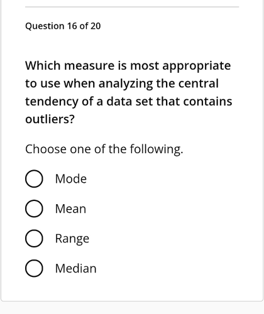Image resolution: width=264 pixels, height=314 pixels.
Task: Click "Choose one of the following." instruction
Action: click(x=104, y=149)
